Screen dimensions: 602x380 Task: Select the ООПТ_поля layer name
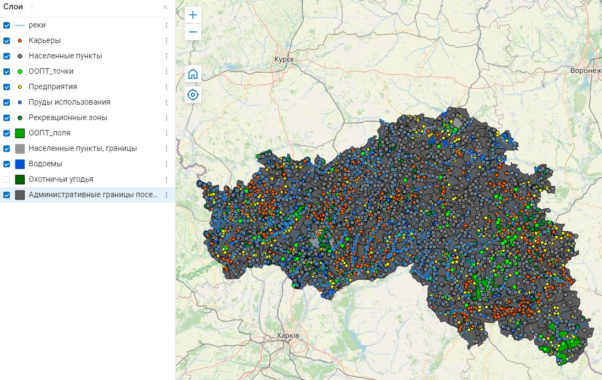coord(49,133)
